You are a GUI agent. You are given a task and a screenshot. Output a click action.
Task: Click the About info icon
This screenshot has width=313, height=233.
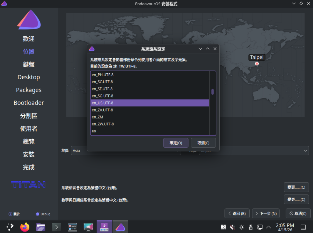(x=11, y=214)
